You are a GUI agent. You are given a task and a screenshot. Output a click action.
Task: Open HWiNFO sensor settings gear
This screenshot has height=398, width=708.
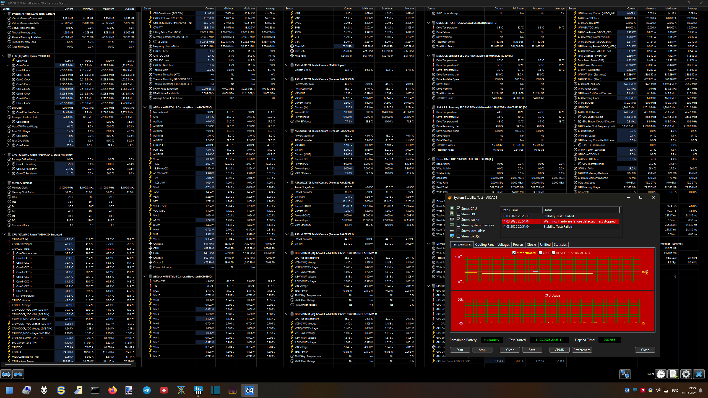click(x=686, y=374)
